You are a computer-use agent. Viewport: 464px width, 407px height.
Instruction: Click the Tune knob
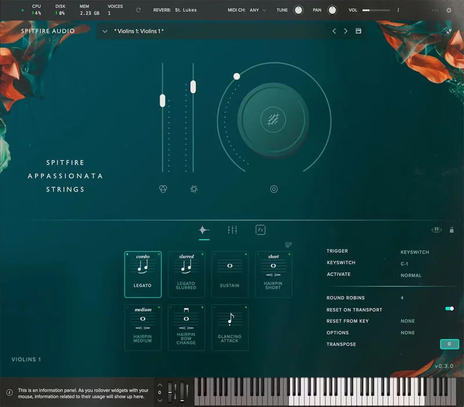[x=298, y=10]
